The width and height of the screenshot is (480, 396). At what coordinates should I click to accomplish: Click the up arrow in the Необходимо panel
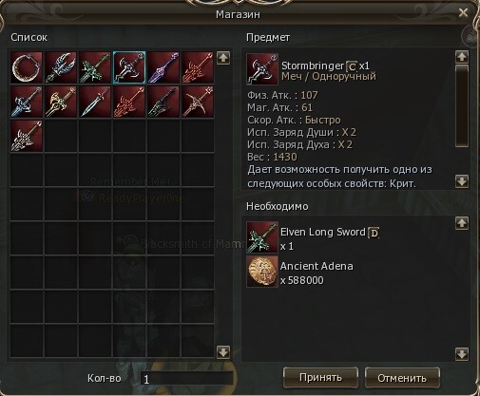point(462,223)
